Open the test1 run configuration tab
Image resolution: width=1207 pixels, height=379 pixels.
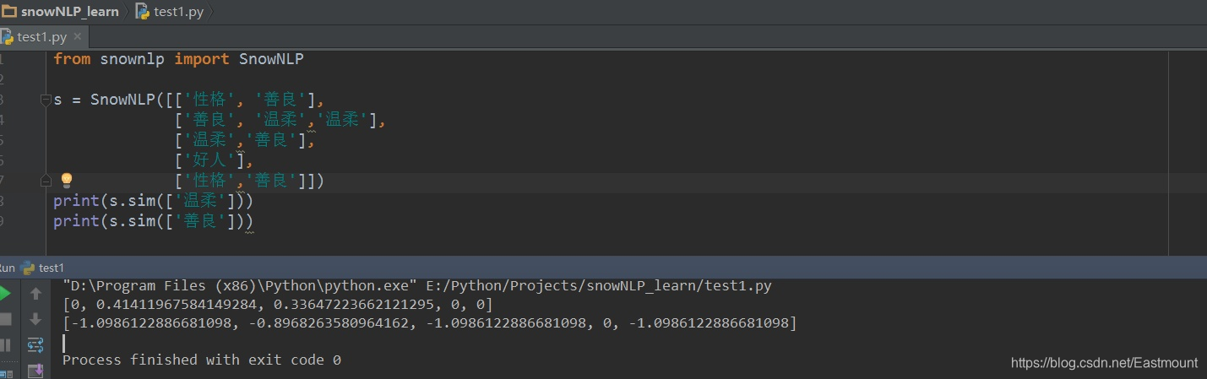click(42, 268)
